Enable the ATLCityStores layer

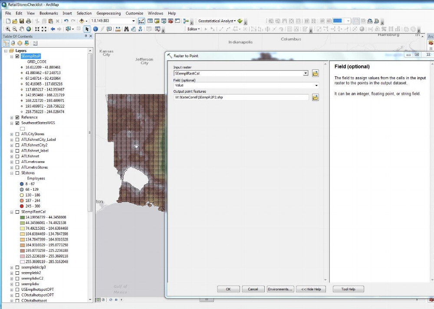pyautogui.click(x=17, y=134)
